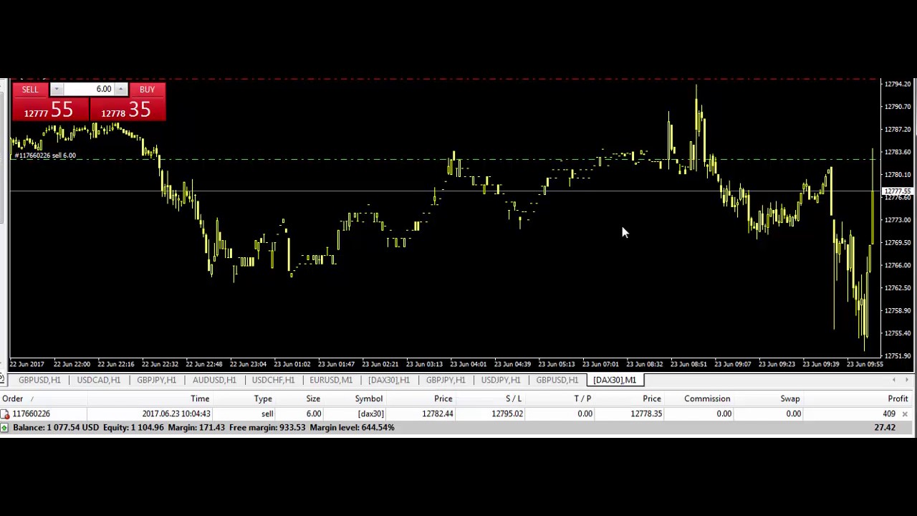The height and width of the screenshot is (516, 917).
Task: Click the 23 Jun 09:55 time axis label
Action: click(x=865, y=364)
